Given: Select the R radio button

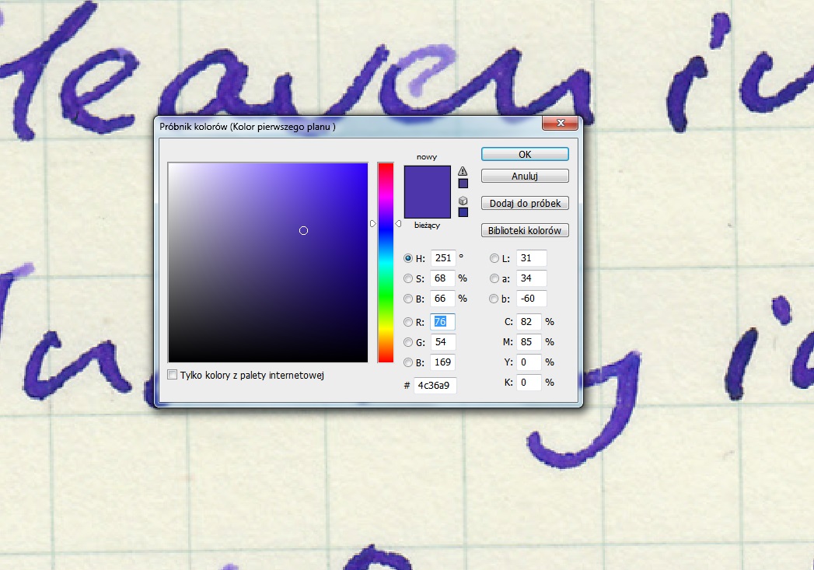Looking at the screenshot, I should (408, 321).
